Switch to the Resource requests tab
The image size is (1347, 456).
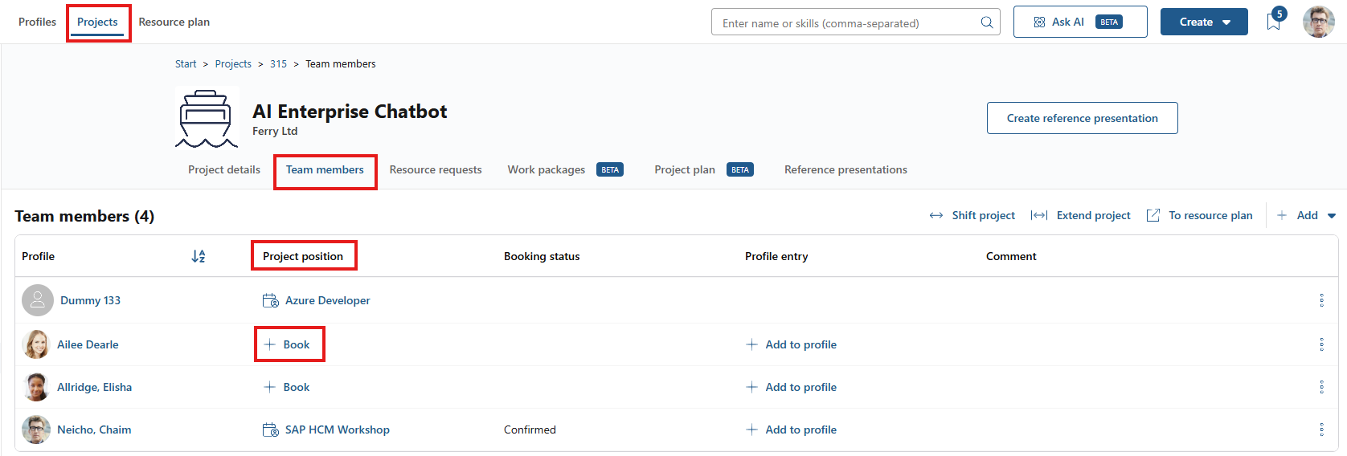[x=436, y=169]
